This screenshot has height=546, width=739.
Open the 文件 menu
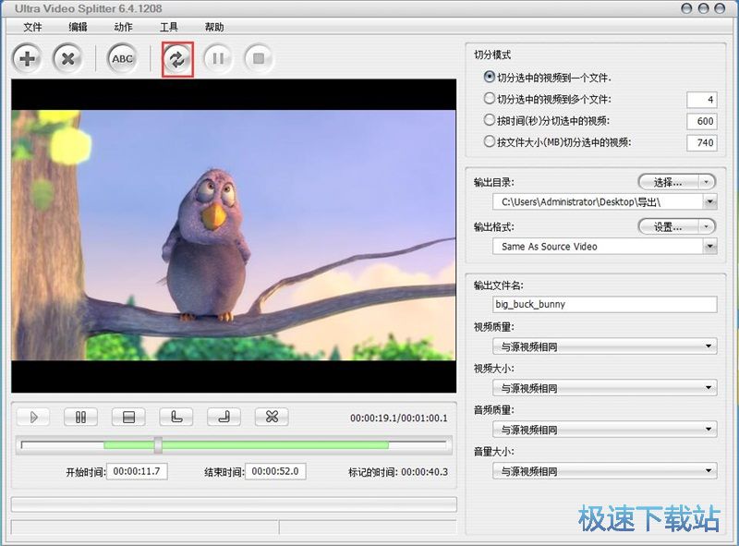pyautogui.click(x=32, y=28)
